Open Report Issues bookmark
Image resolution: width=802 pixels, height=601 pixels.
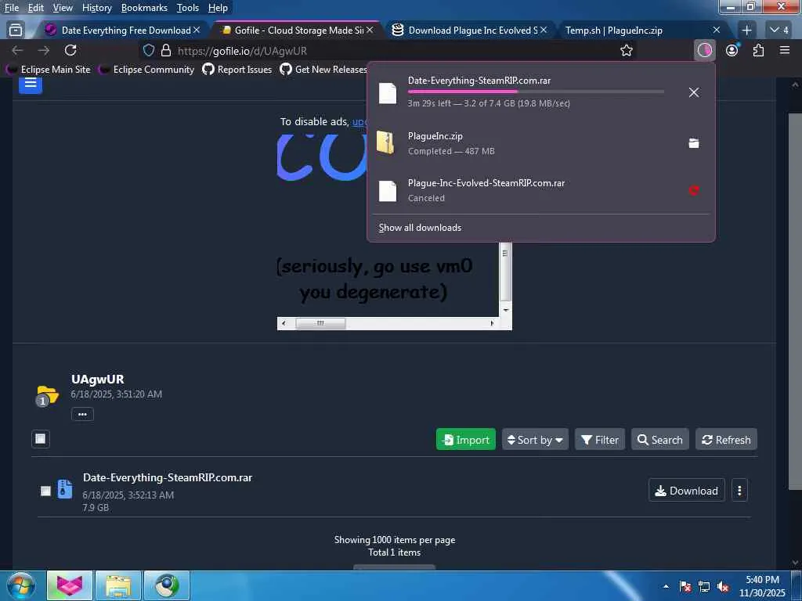[237, 69]
